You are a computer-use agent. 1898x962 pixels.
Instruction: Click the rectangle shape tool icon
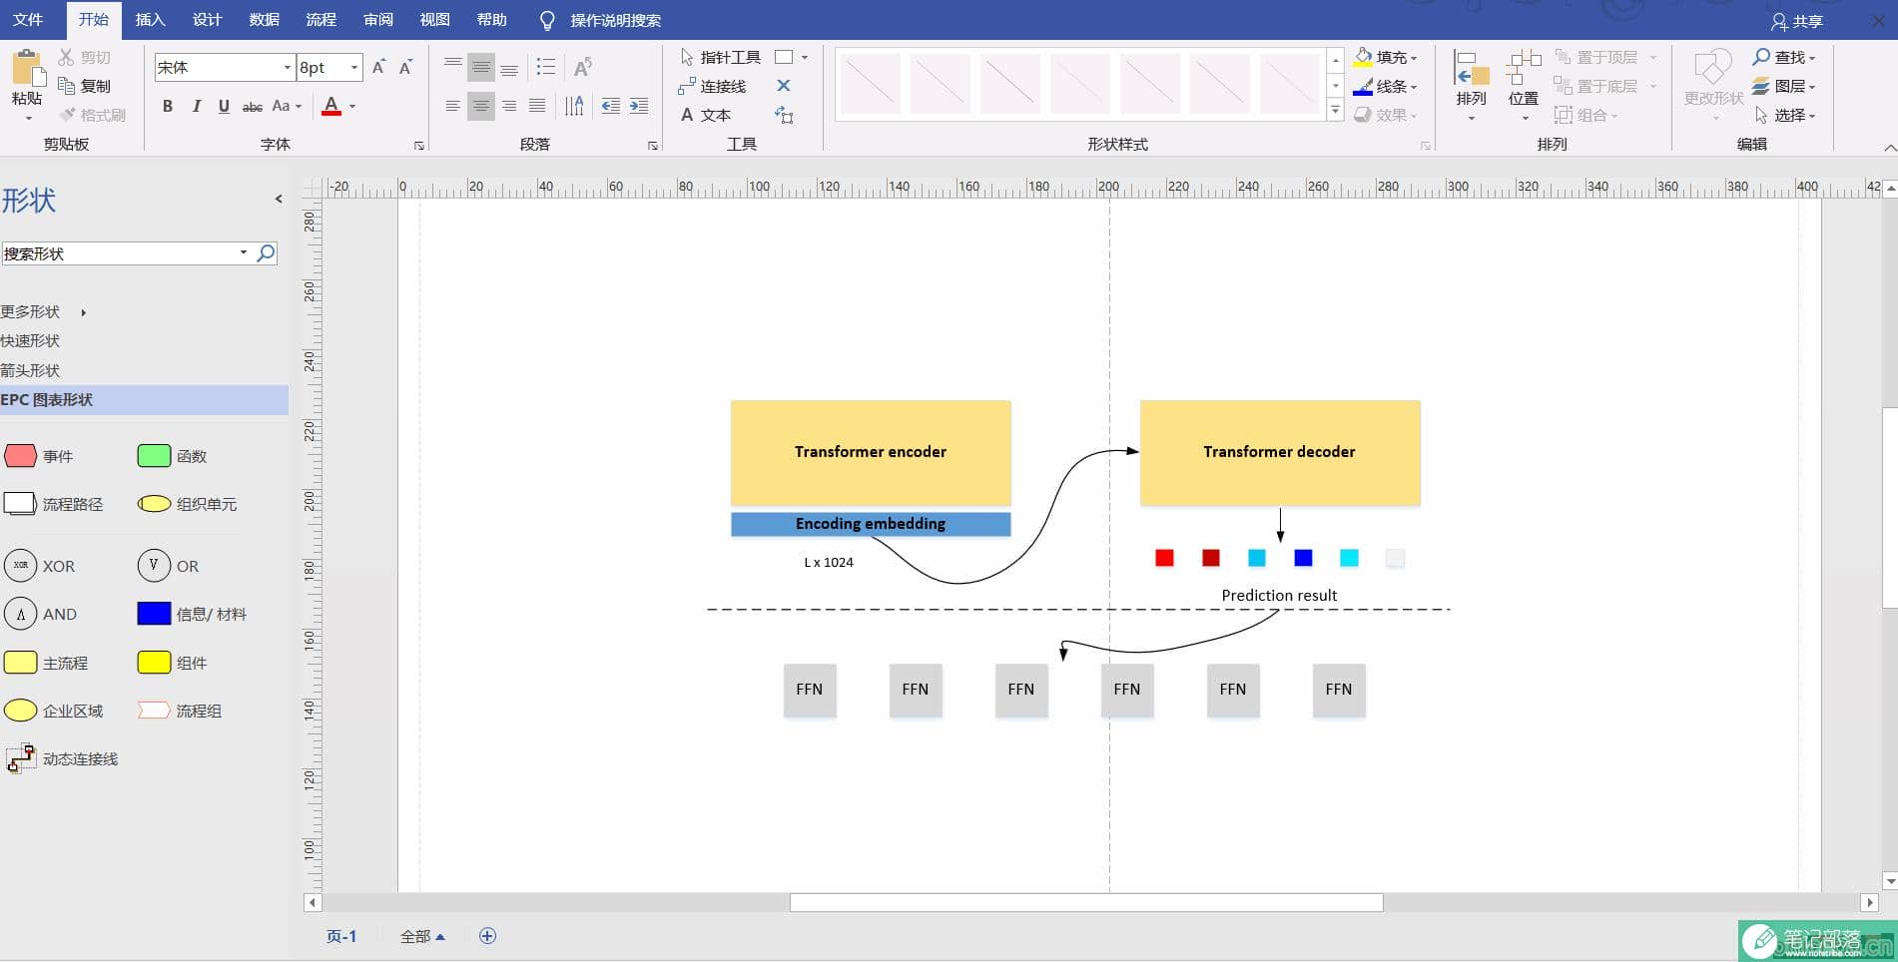[x=785, y=57]
